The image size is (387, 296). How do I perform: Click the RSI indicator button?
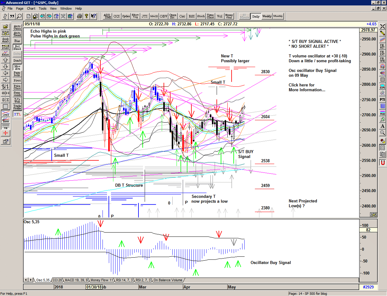click(x=191, y=16)
